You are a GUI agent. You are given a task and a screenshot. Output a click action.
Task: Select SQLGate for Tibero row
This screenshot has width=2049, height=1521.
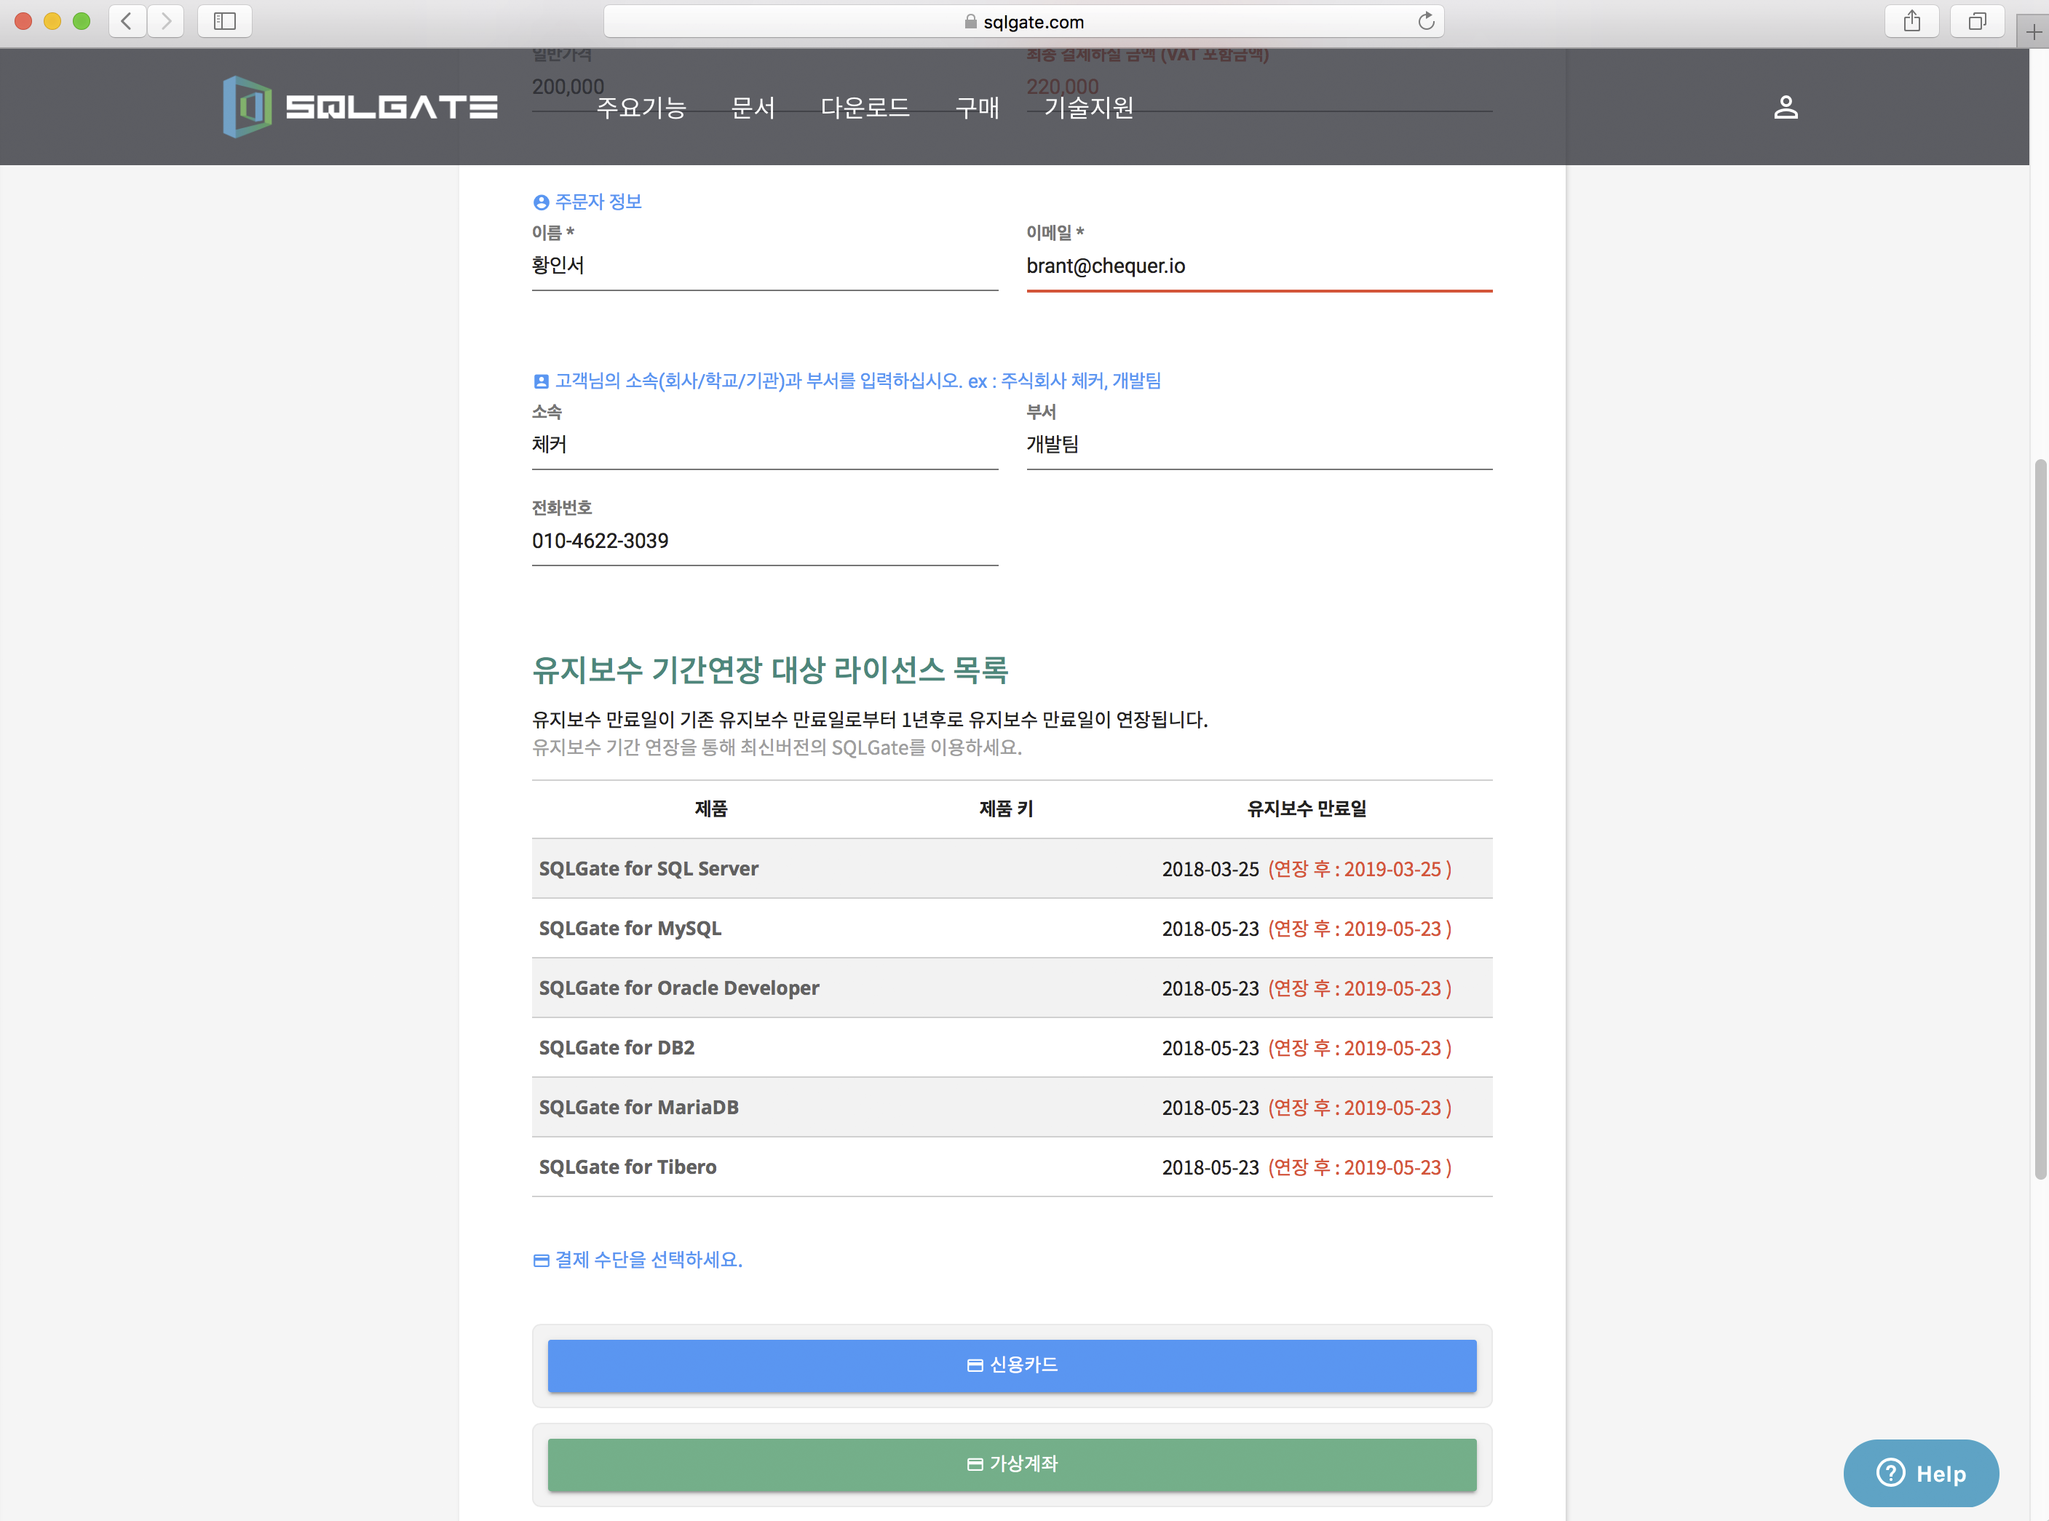(1012, 1167)
